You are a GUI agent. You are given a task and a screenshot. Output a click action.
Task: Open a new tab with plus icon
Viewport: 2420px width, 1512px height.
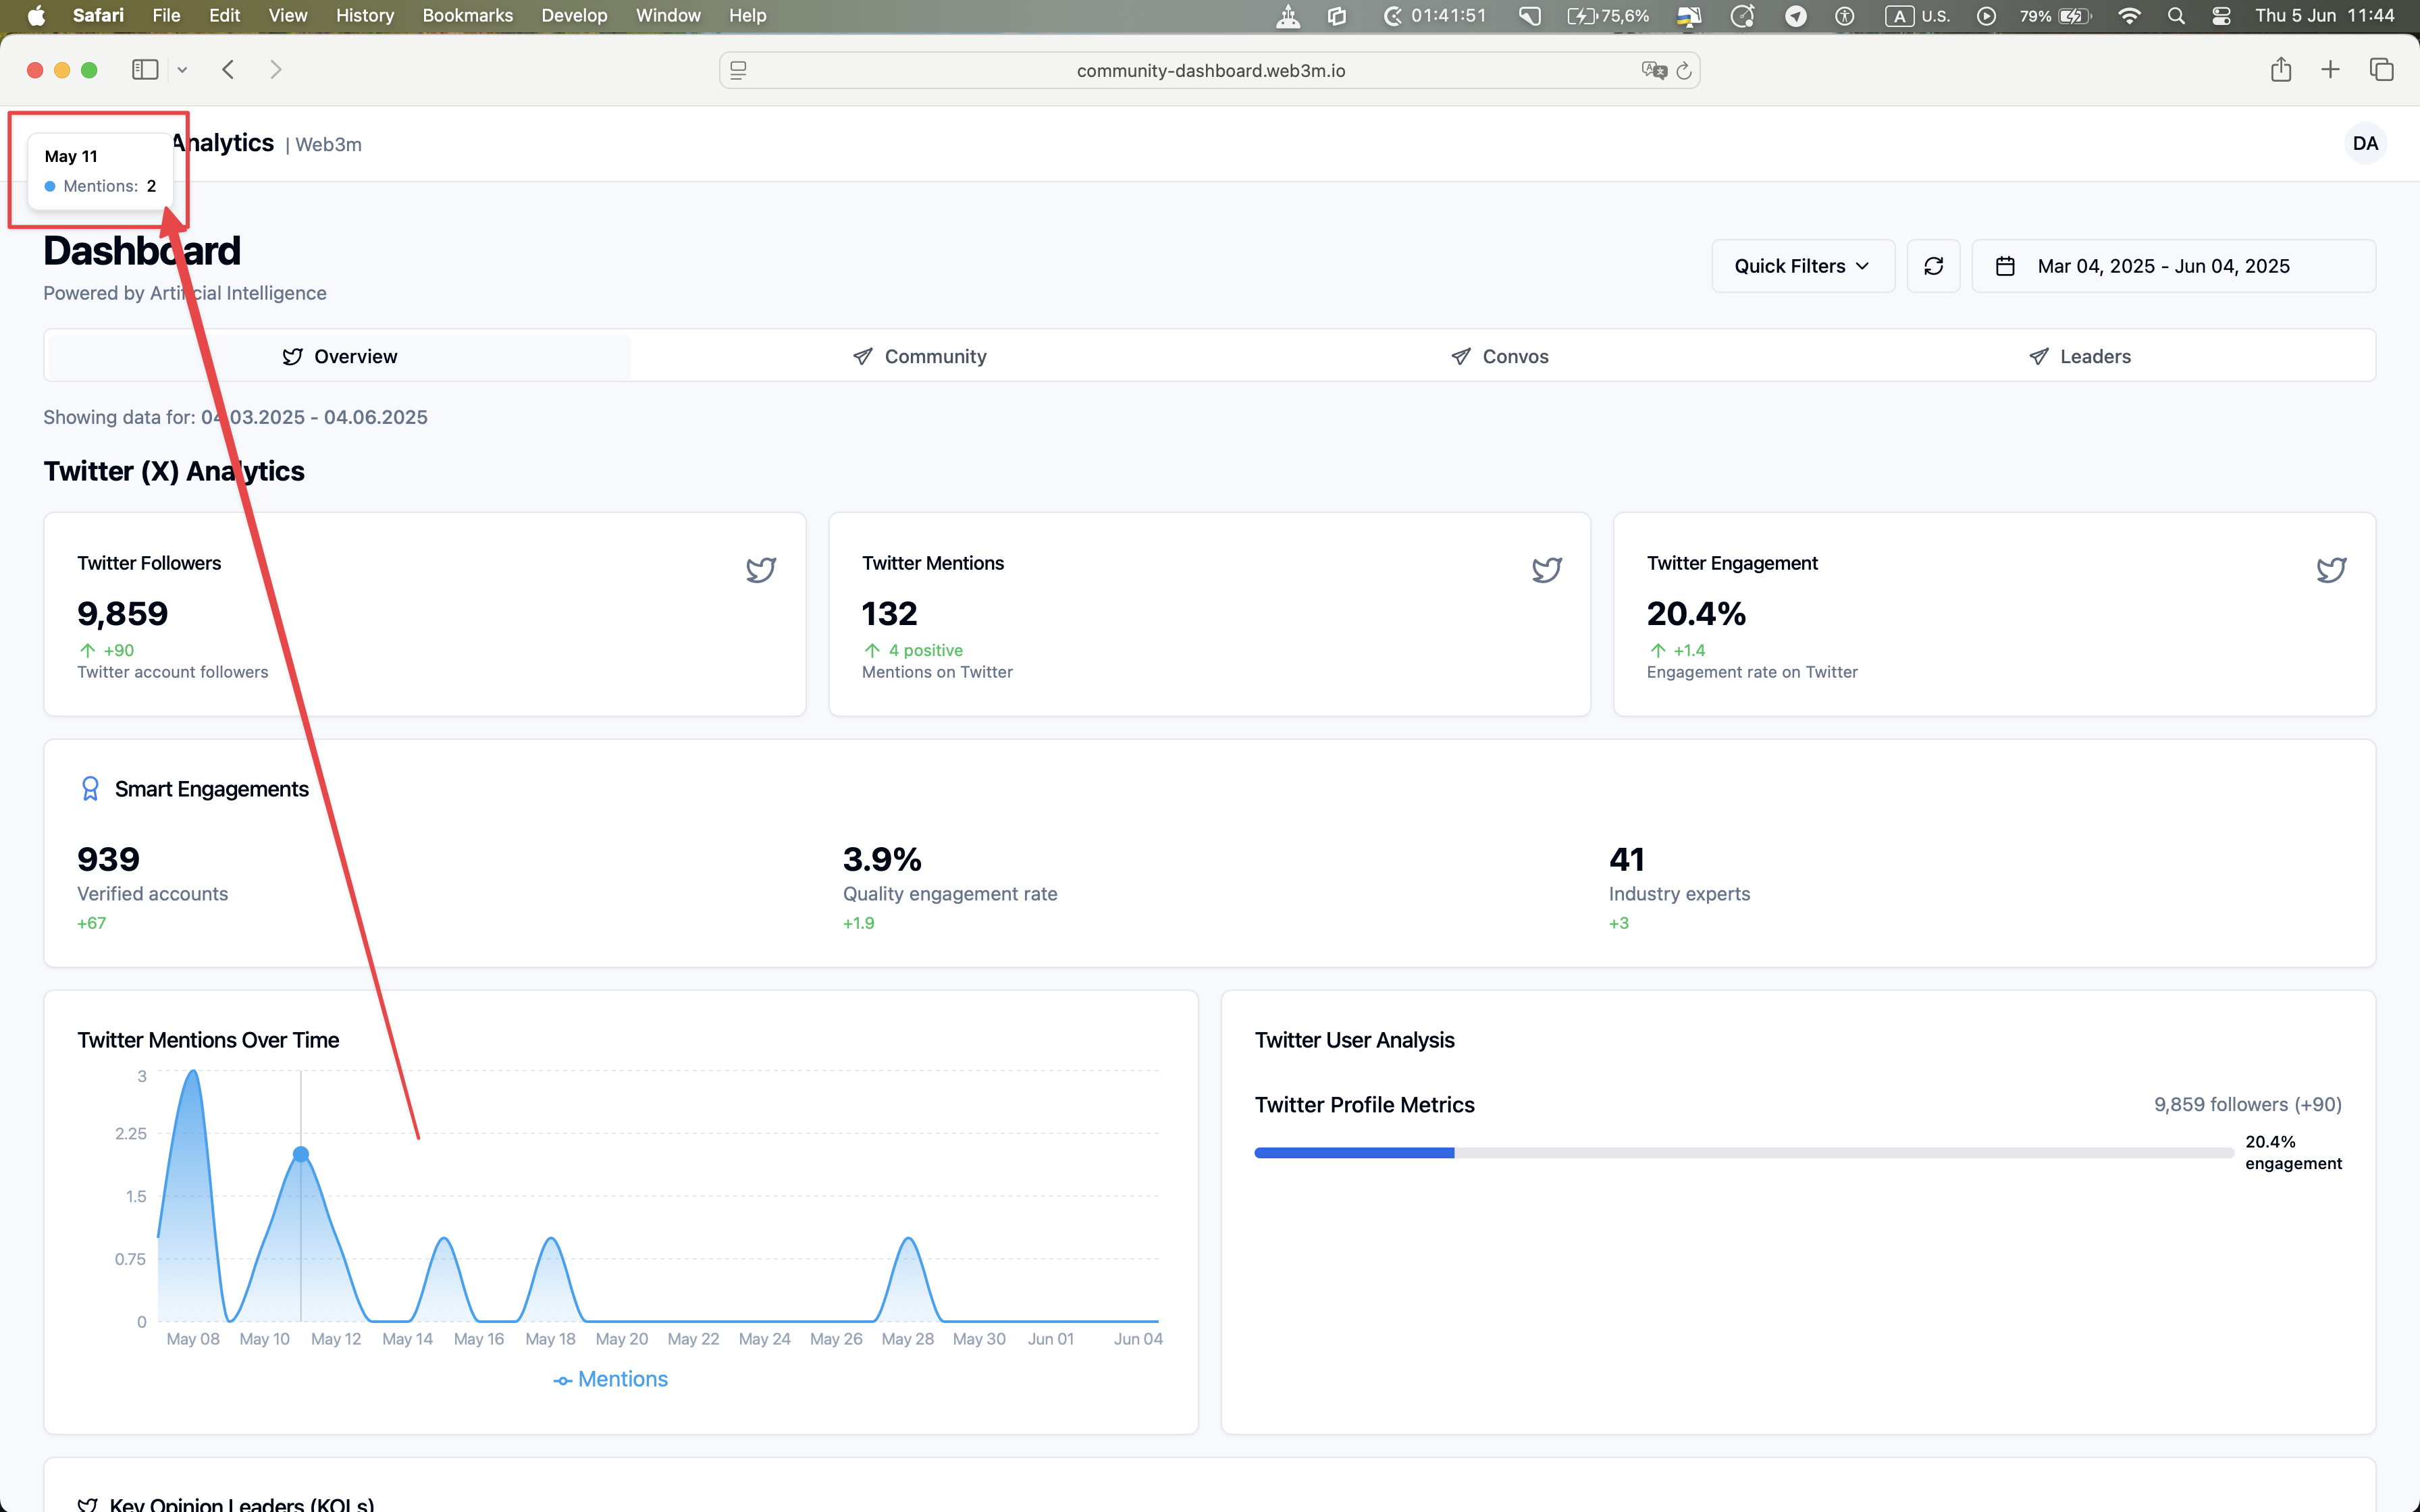pyautogui.click(x=2330, y=70)
